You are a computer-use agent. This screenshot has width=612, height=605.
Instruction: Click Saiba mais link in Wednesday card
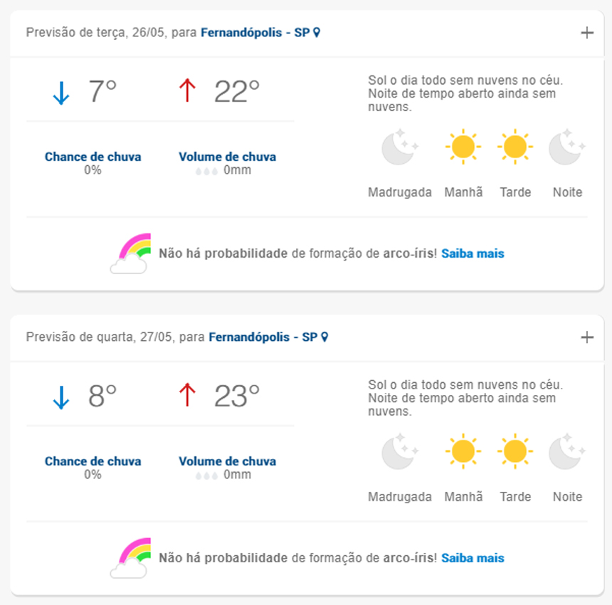pyautogui.click(x=473, y=558)
